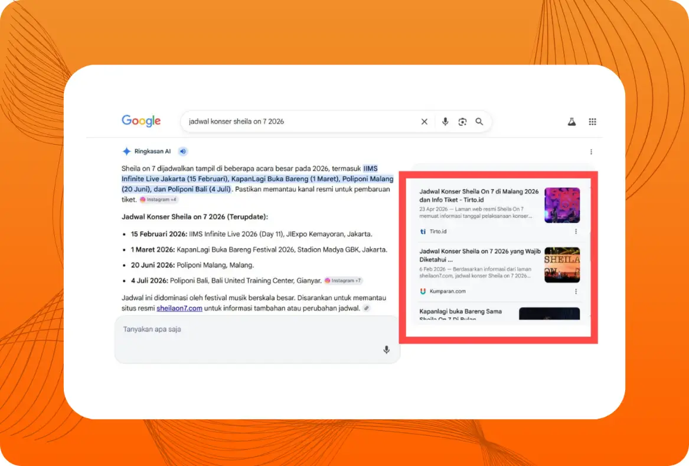Open options menu for Kumparan.com result
Viewport: 689px width, 466px height.
pos(576,291)
